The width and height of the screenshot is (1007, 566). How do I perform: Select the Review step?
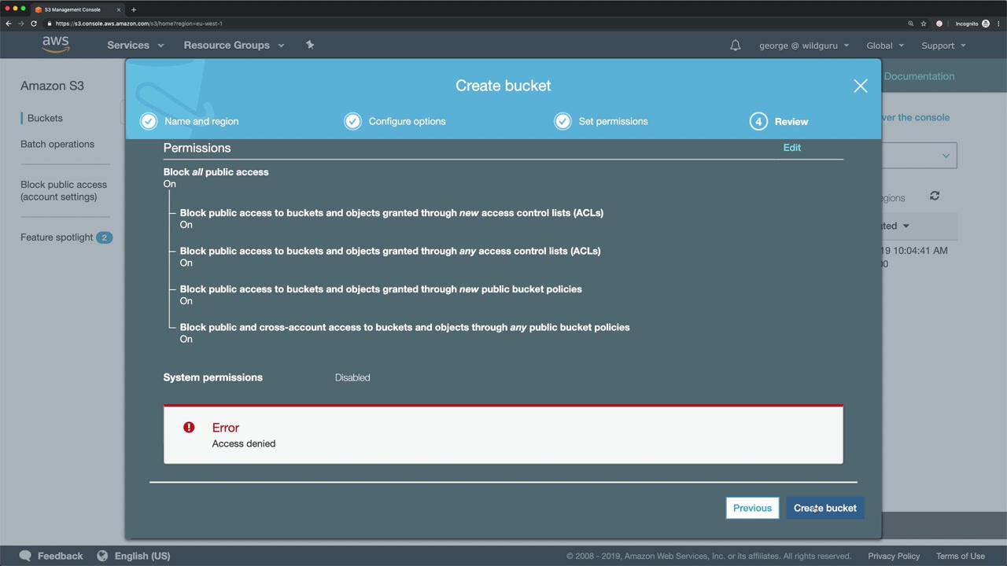tap(791, 122)
